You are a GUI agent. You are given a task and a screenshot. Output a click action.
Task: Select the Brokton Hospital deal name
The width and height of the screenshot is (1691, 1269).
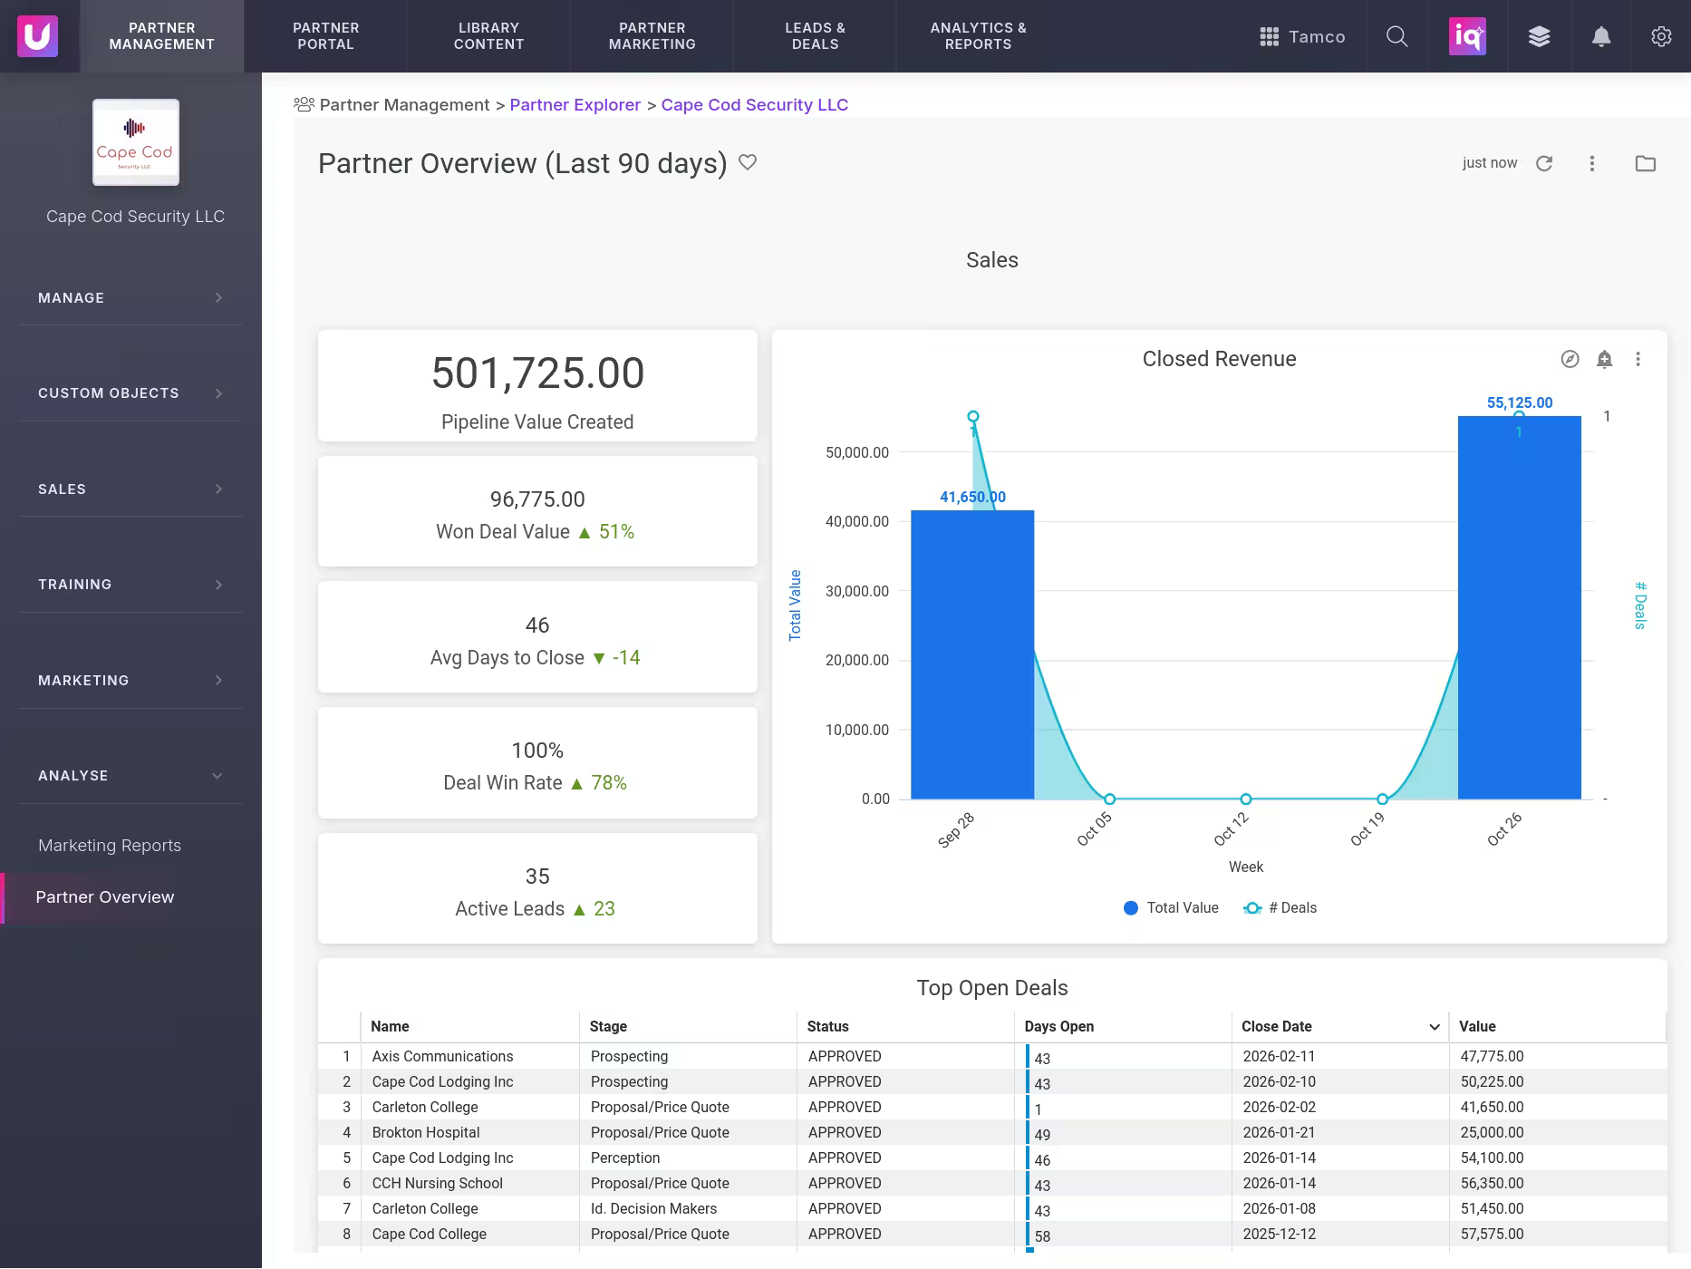tap(426, 1133)
